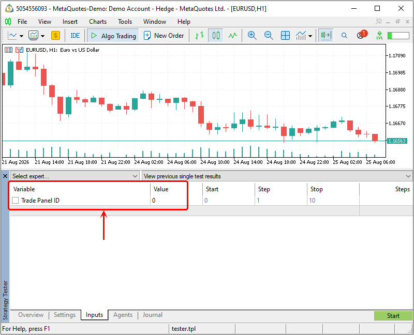Click the Trade Panel ID variable name
The image size is (414, 335).
40,201
